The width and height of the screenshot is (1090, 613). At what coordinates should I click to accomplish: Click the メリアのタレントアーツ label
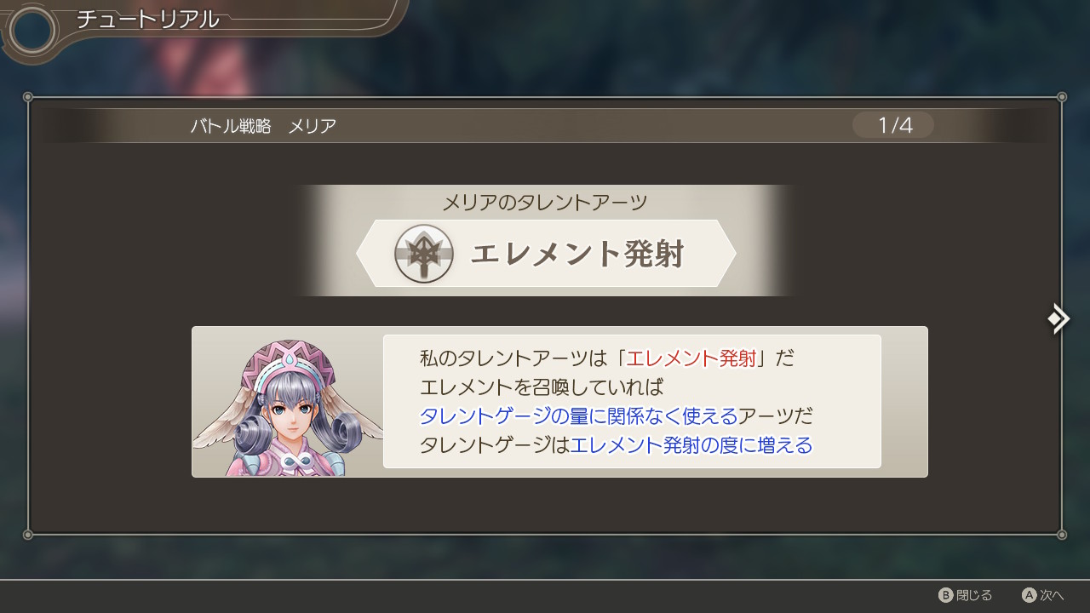(545, 203)
